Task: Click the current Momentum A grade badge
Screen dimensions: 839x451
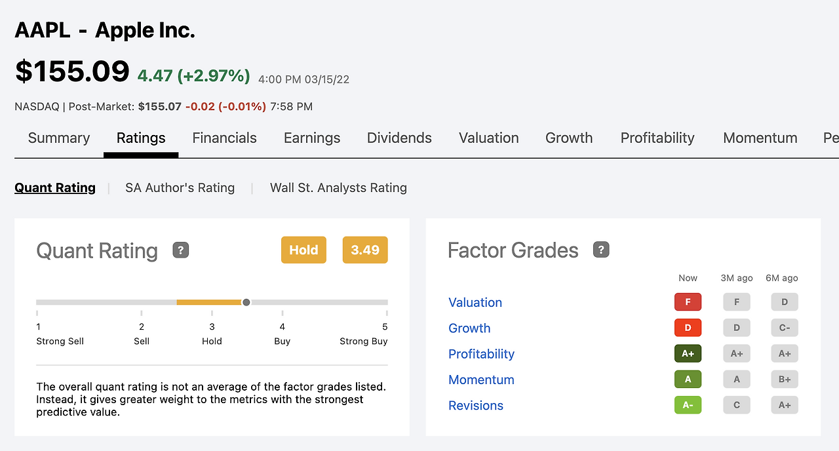Action: [688, 379]
